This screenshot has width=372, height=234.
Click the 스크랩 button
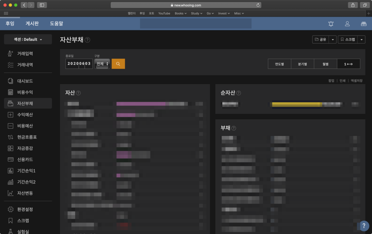click(x=348, y=39)
